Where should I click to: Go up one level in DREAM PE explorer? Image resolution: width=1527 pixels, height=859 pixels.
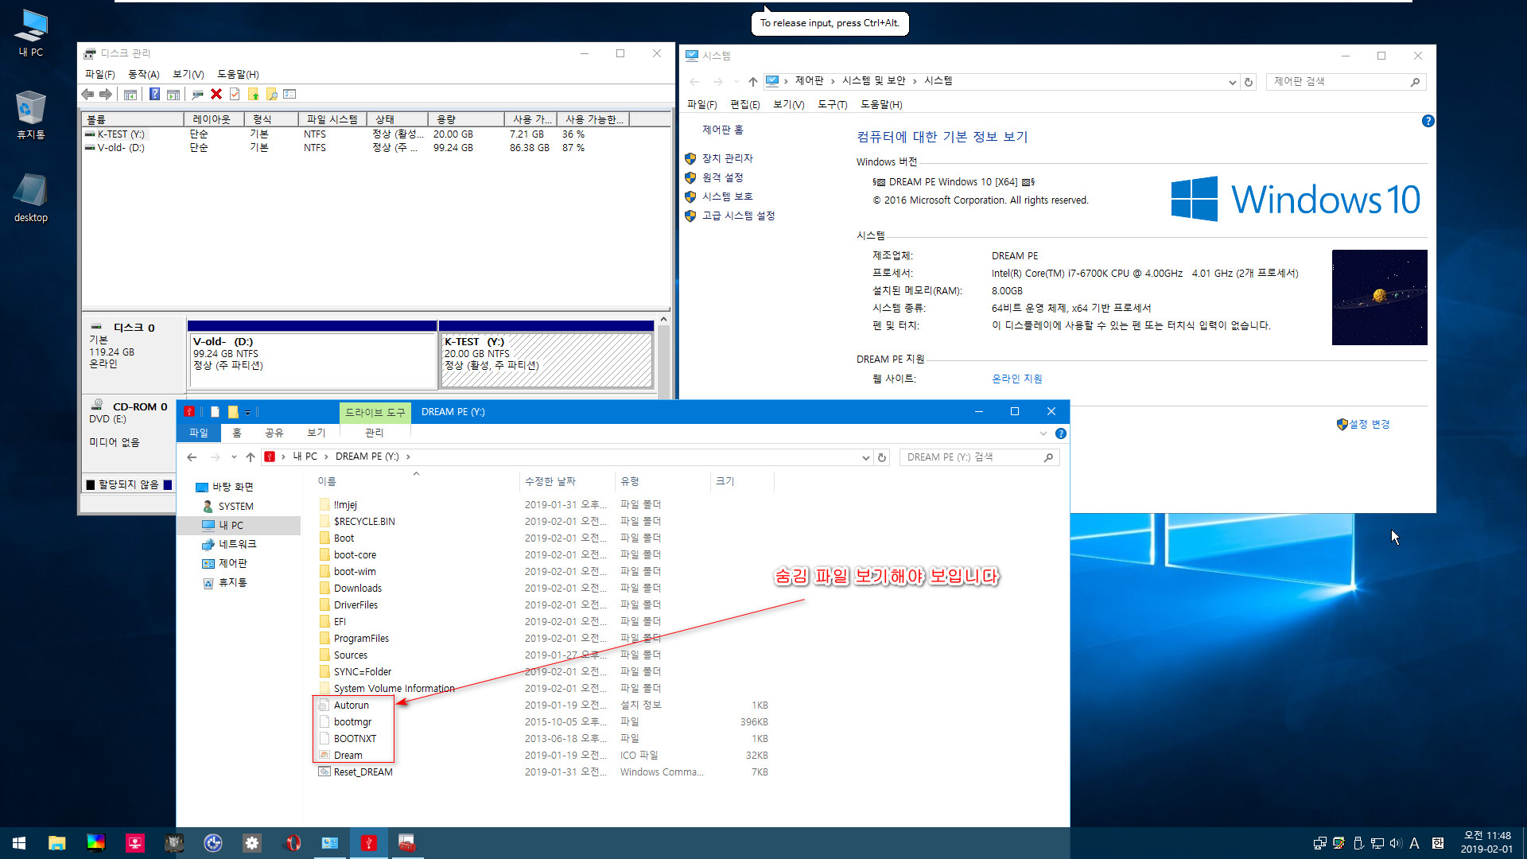pyautogui.click(x=251, y=457)
